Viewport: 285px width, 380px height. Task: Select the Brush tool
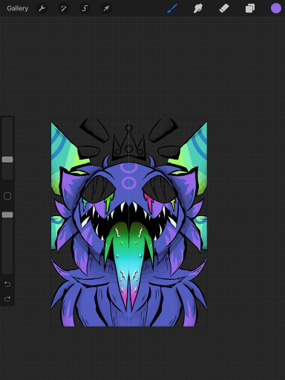[x=172, y=8]
